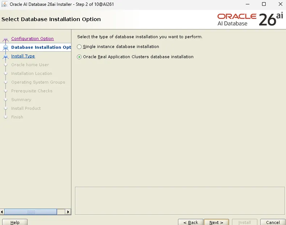The image size is (286, 225).
Task: Close the installer window
Action: 281,4
